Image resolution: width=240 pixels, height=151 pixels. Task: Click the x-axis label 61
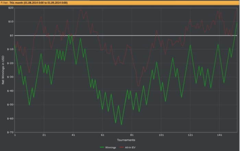click(103, 135)
